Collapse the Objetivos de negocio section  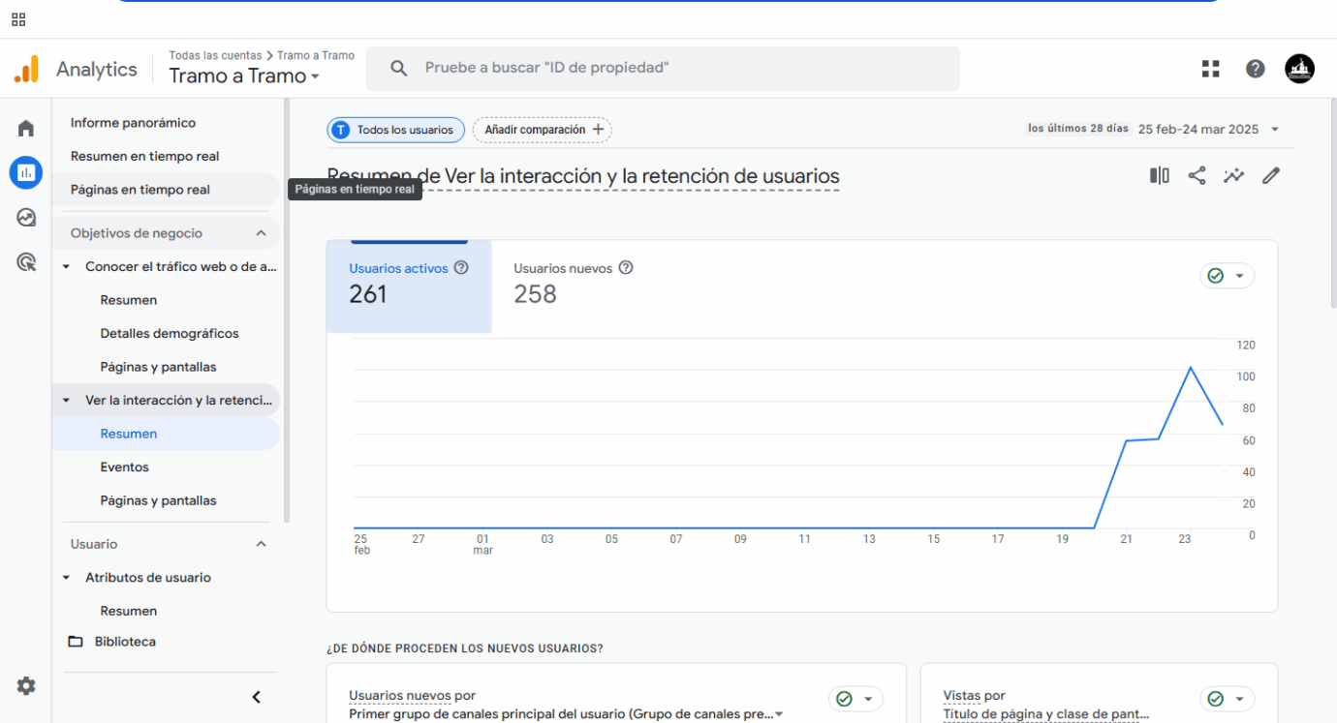tap(261, 233)
